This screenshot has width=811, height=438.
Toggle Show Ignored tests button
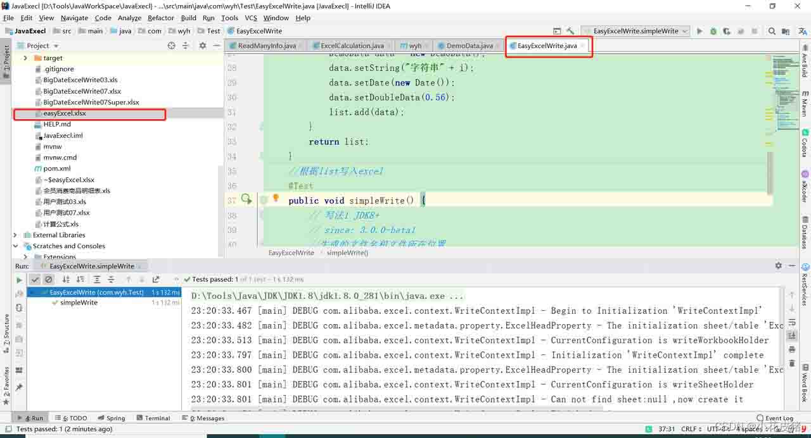pos(48,279)
